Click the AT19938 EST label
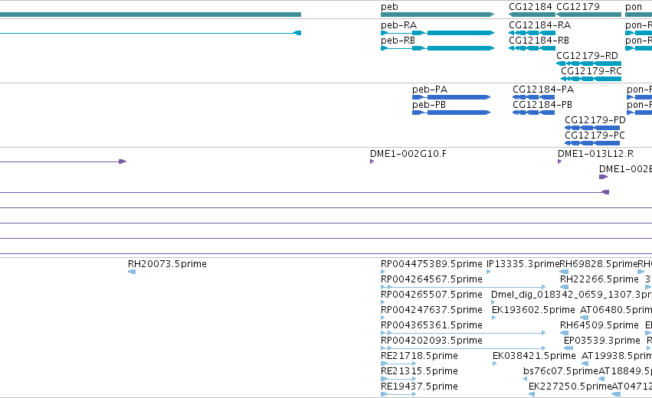 pos(617,356)
